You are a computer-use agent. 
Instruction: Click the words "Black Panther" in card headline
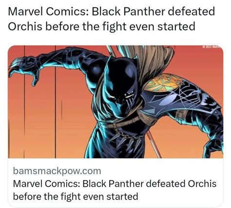tap(113, 184)
